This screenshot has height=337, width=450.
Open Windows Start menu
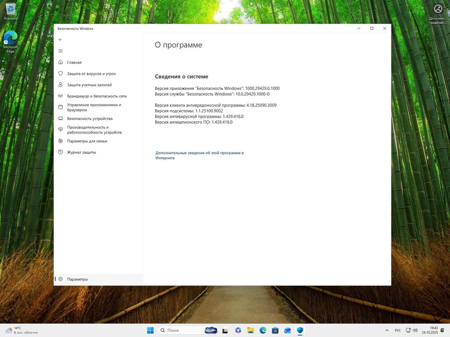point(150,330)
